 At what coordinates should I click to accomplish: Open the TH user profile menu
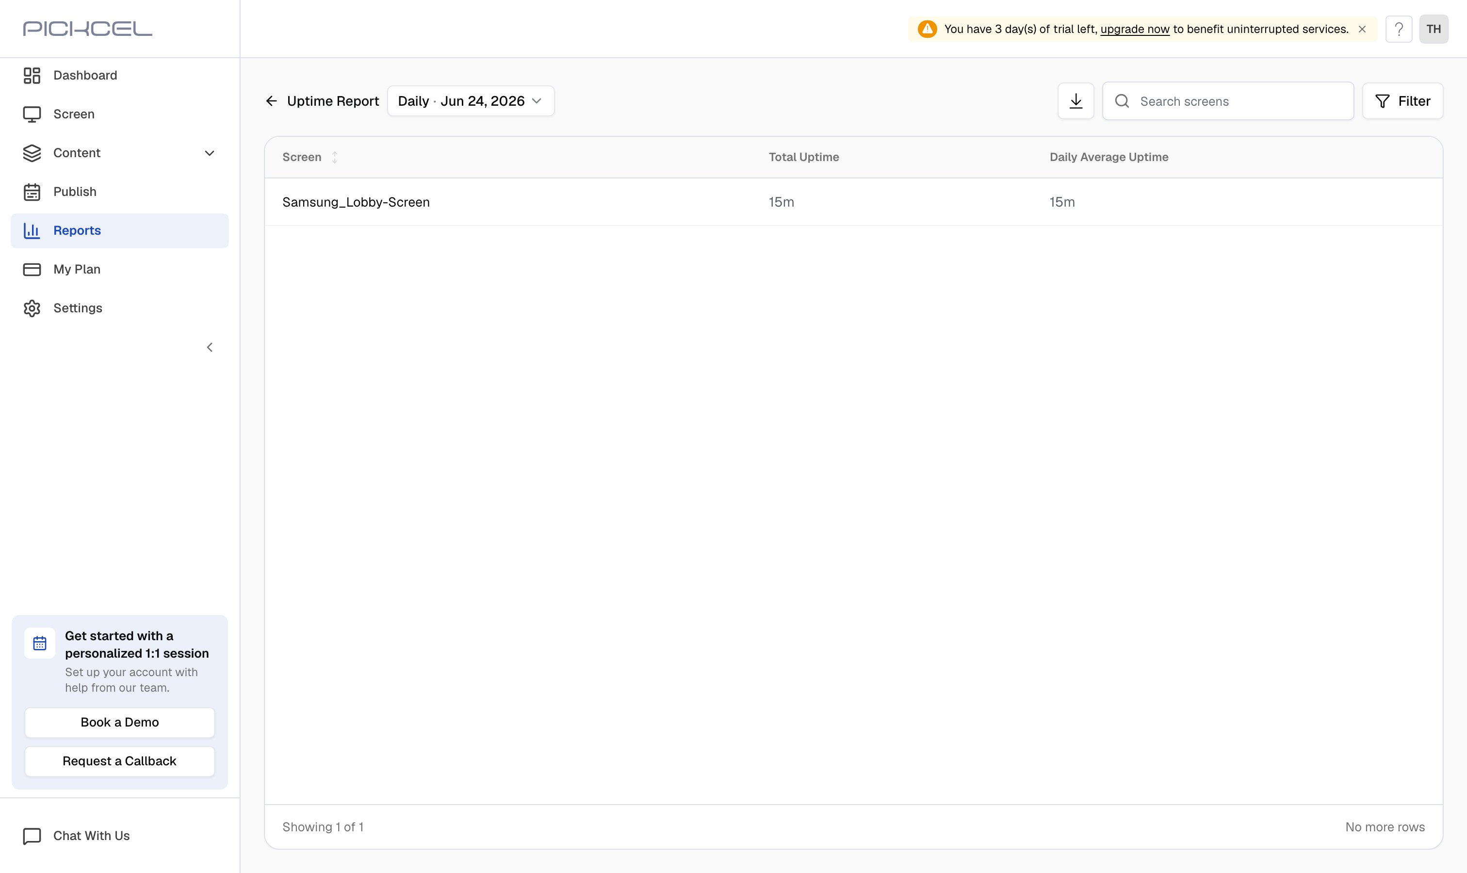1434,29
